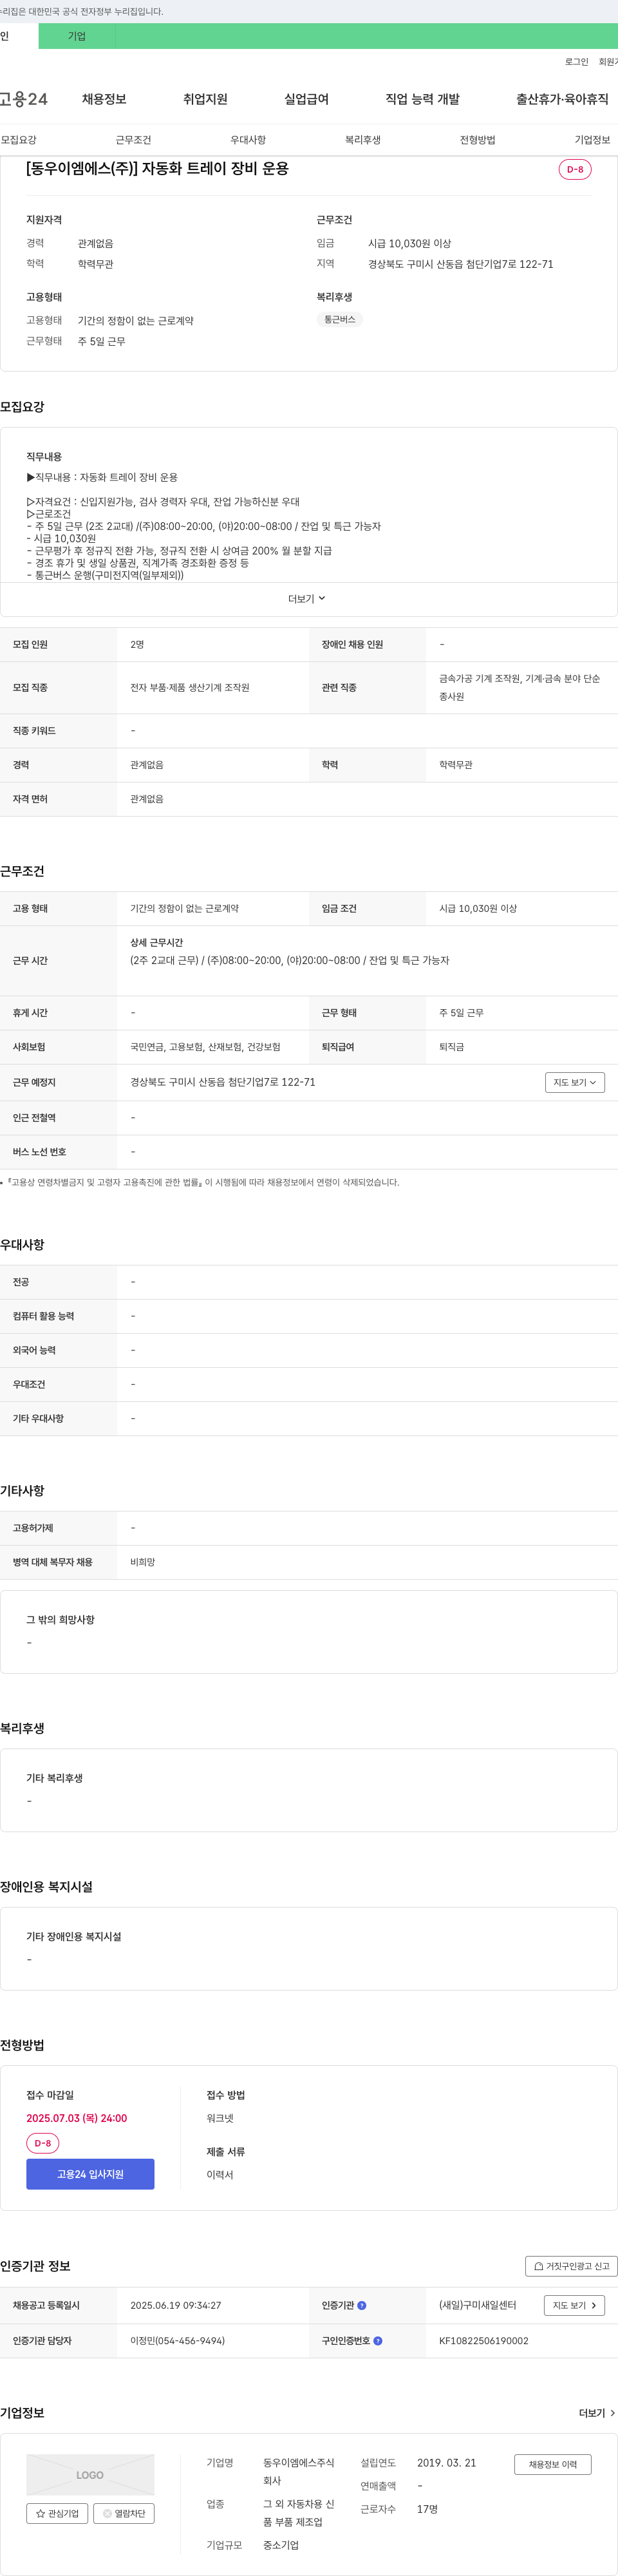The width and height of the screenshot is (618, 2576).
Task: Click the company LOGO placeholder image
Action: 90,2475
